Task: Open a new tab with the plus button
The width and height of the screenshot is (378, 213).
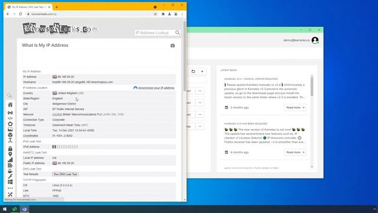Action: [x=57, y=7]
